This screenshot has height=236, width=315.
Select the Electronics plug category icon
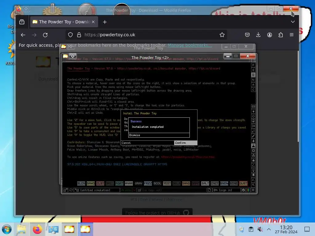(x=253, y=111)
